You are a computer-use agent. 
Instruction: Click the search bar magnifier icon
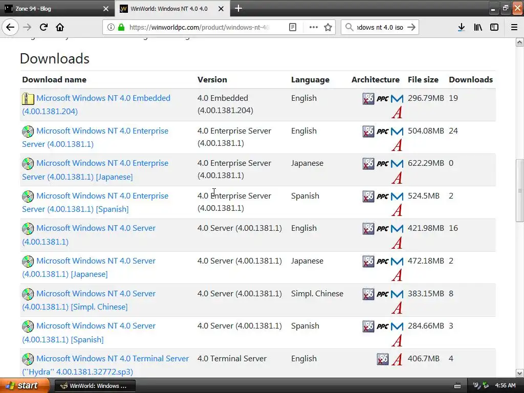point(349,27)
